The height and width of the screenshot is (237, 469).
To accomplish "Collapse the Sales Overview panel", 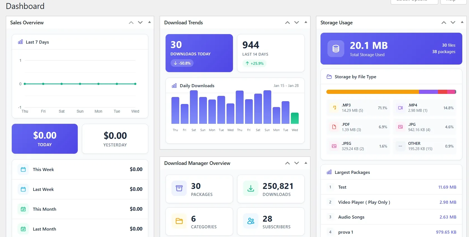I will coord(149,22).
